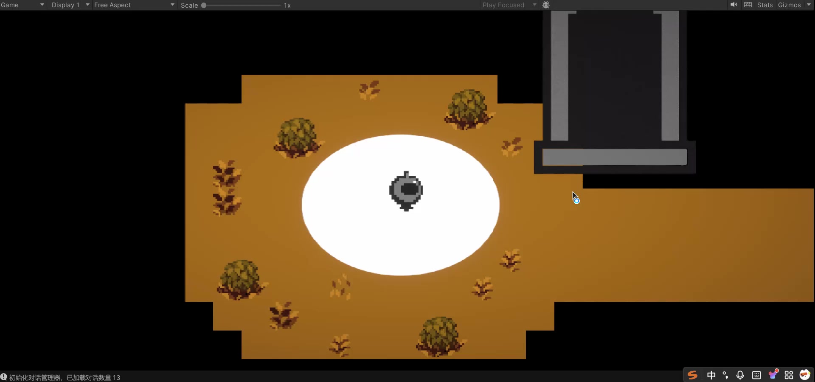Open the Game view type dropdown
Screen dimensions: 815x382
[22, 5]
